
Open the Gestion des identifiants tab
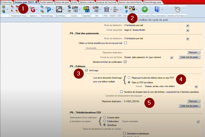click(130, 2)
